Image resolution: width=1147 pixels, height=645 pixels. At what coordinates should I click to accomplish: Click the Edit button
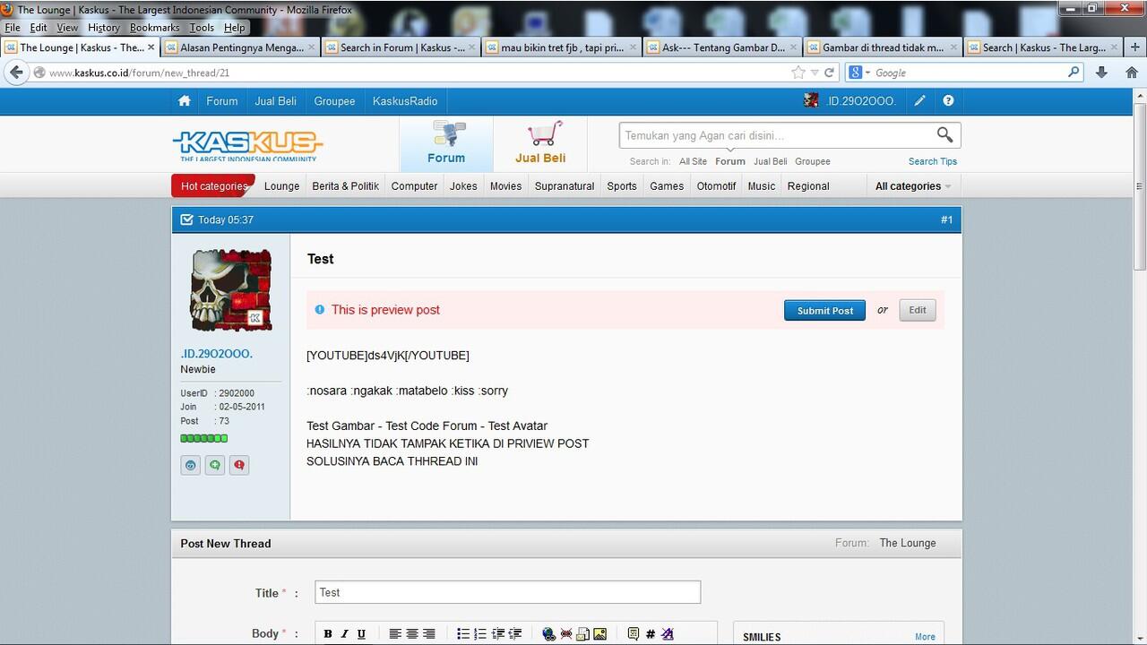coord(918,310)
